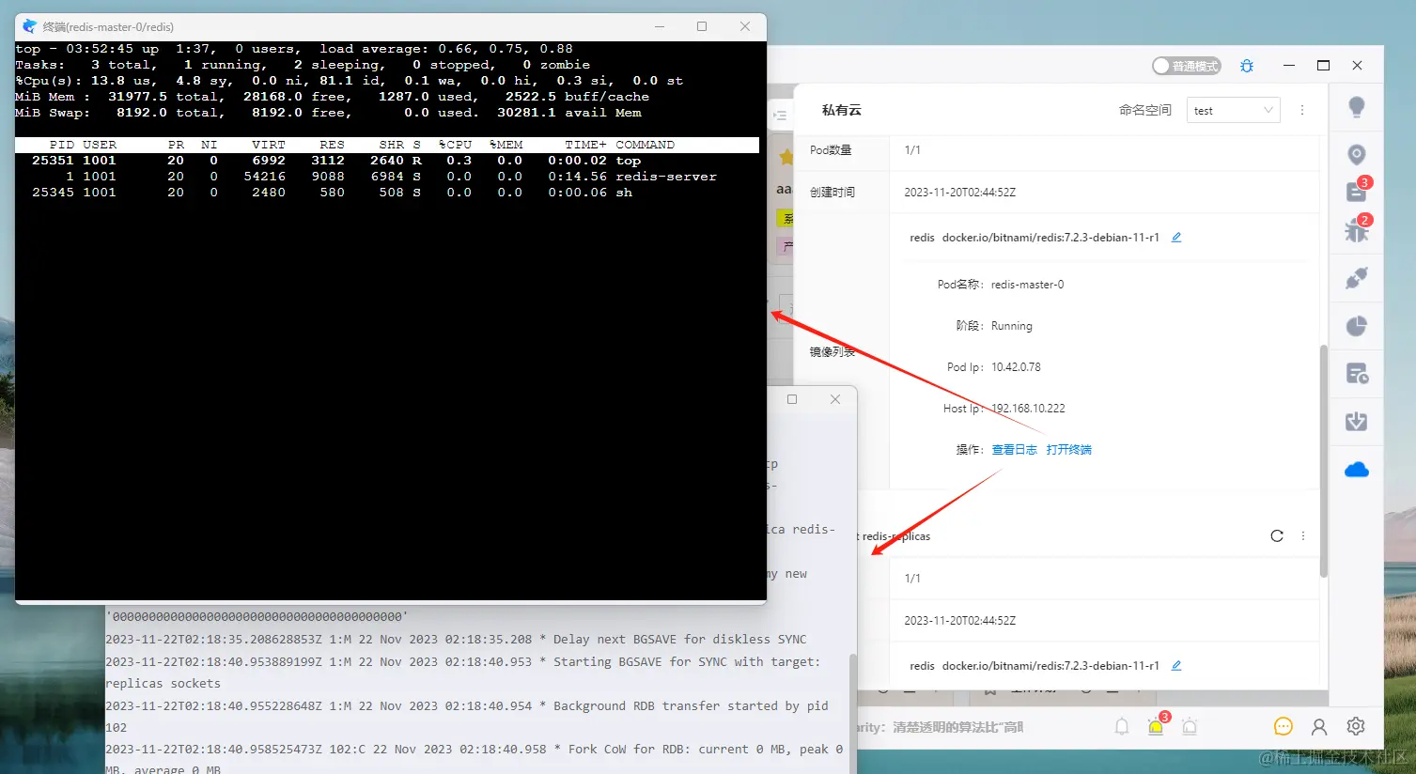
Task: Open the pie chart icon in right sidebar
Action: click(1357, 326)
